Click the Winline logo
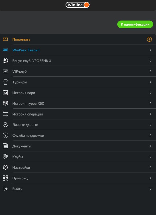 (78, 5)
